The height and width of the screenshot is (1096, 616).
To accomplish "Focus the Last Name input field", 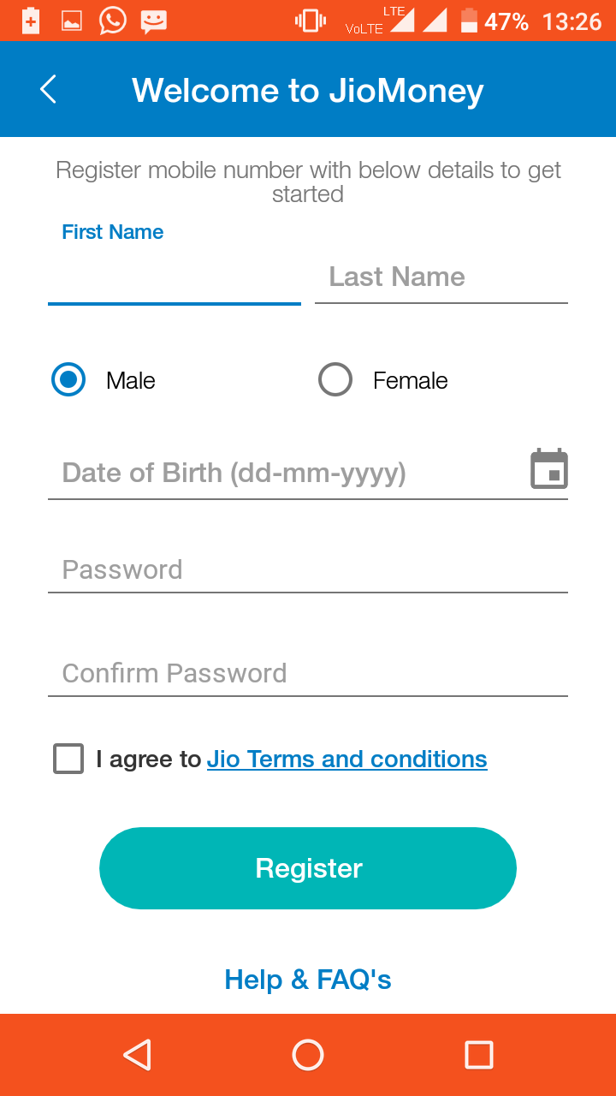I will tap(441, 277).
